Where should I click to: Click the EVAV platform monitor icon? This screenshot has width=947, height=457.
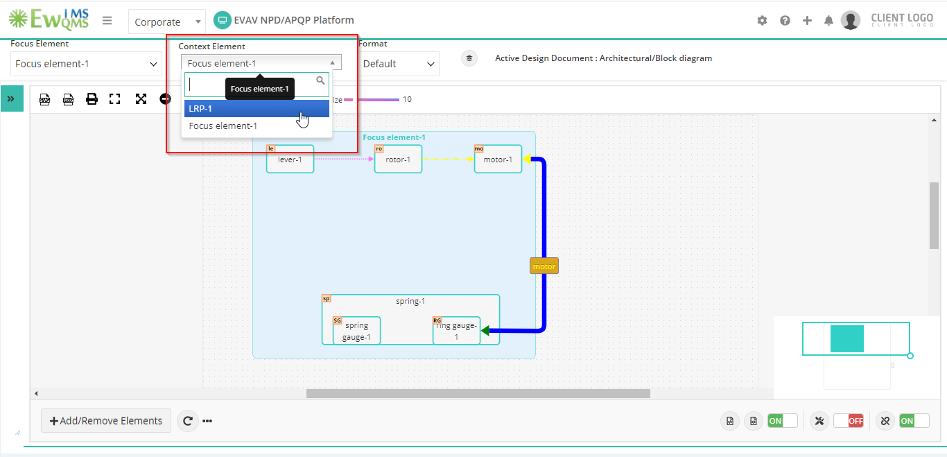222,20
